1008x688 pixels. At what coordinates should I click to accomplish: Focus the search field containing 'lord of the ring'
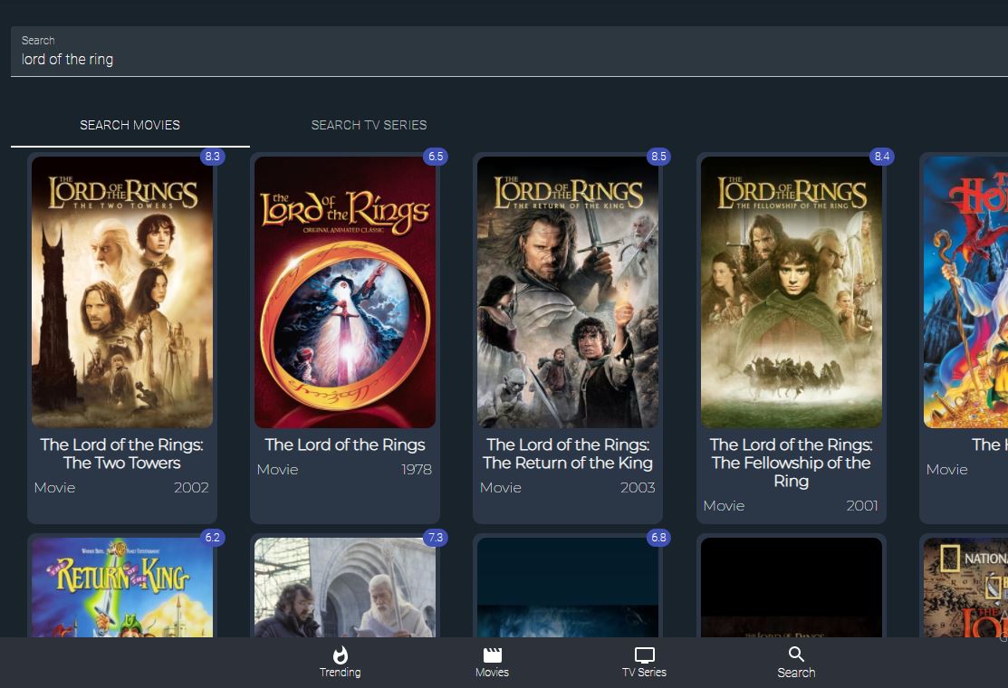tap(509, 52)
